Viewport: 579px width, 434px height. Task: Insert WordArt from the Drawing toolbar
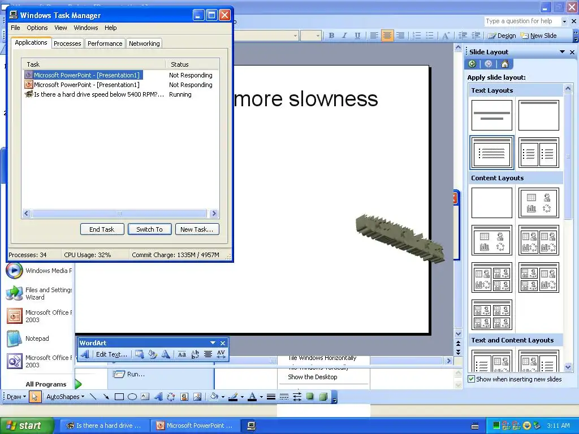pos(158,397)
